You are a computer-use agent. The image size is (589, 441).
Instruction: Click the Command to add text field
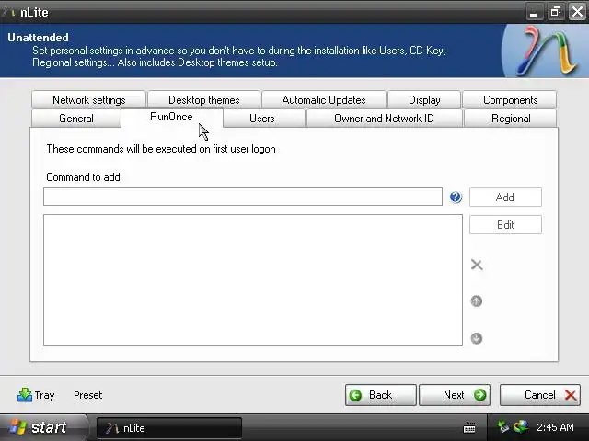pos(243,197)
